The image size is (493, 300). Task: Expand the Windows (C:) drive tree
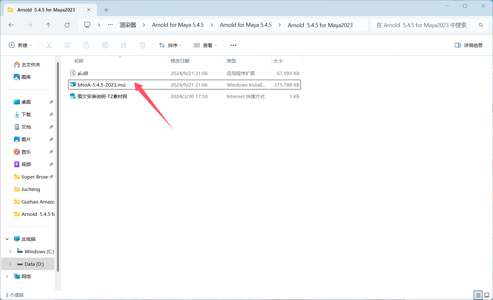[10, 251]
